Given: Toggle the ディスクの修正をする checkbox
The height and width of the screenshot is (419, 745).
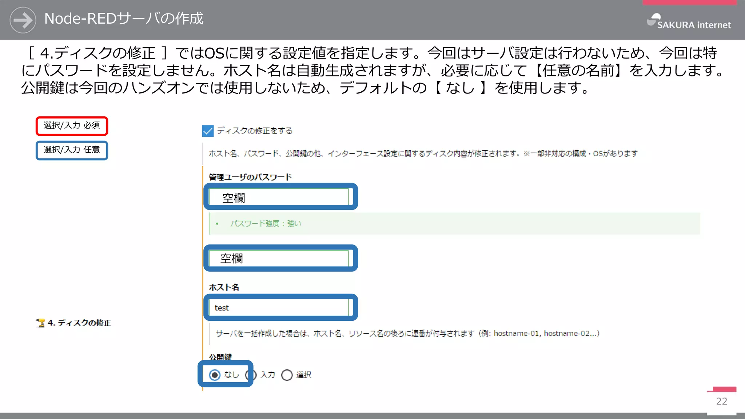Looking at the screenshot, I should (x=208, y=131).
